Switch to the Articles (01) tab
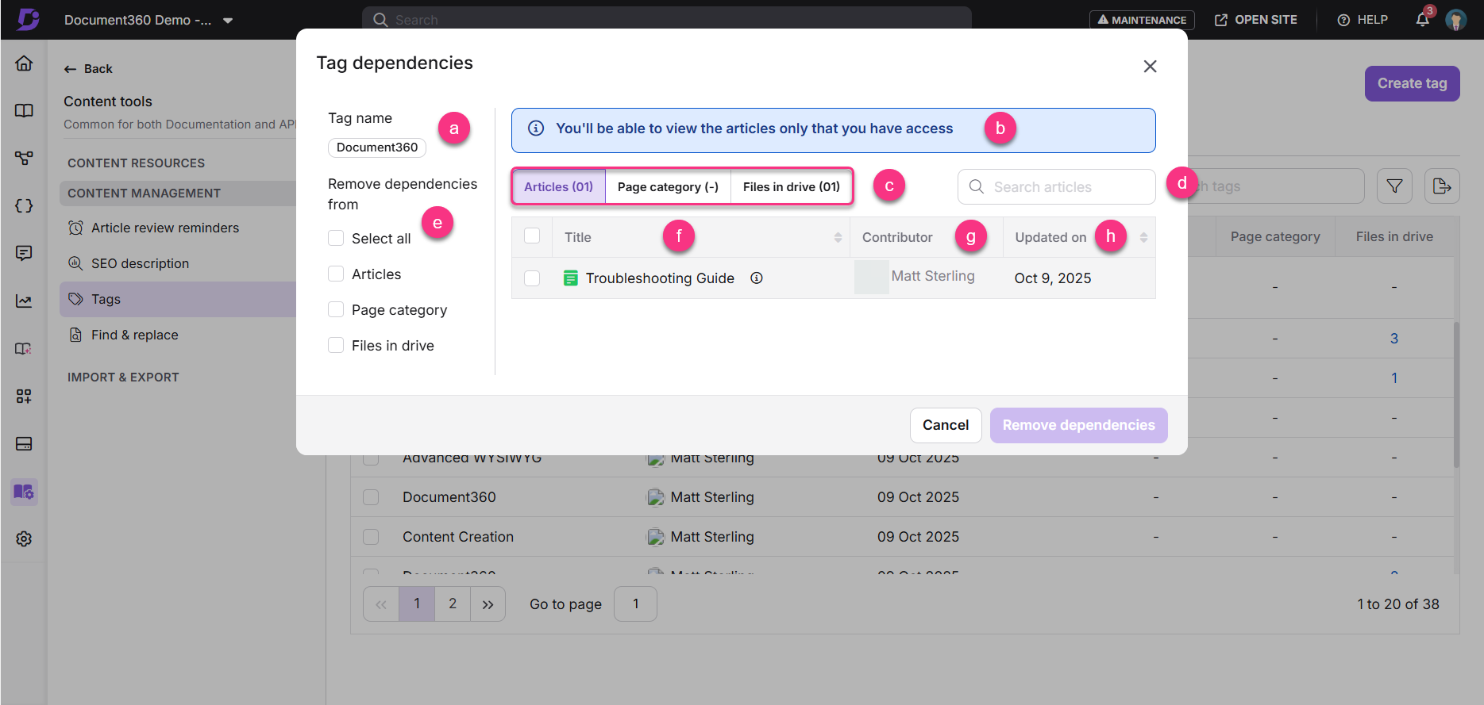This screenshot has height=705, width=1484. pos(558,186)
